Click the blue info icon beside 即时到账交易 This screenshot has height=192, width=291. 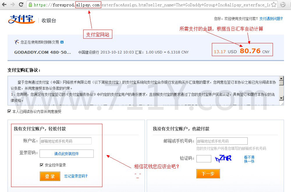62,42
